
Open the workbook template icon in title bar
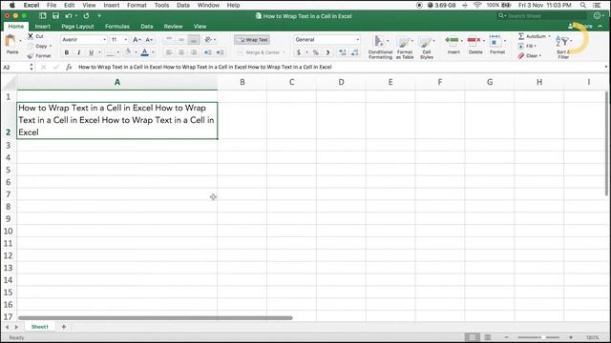pos(42,16)
